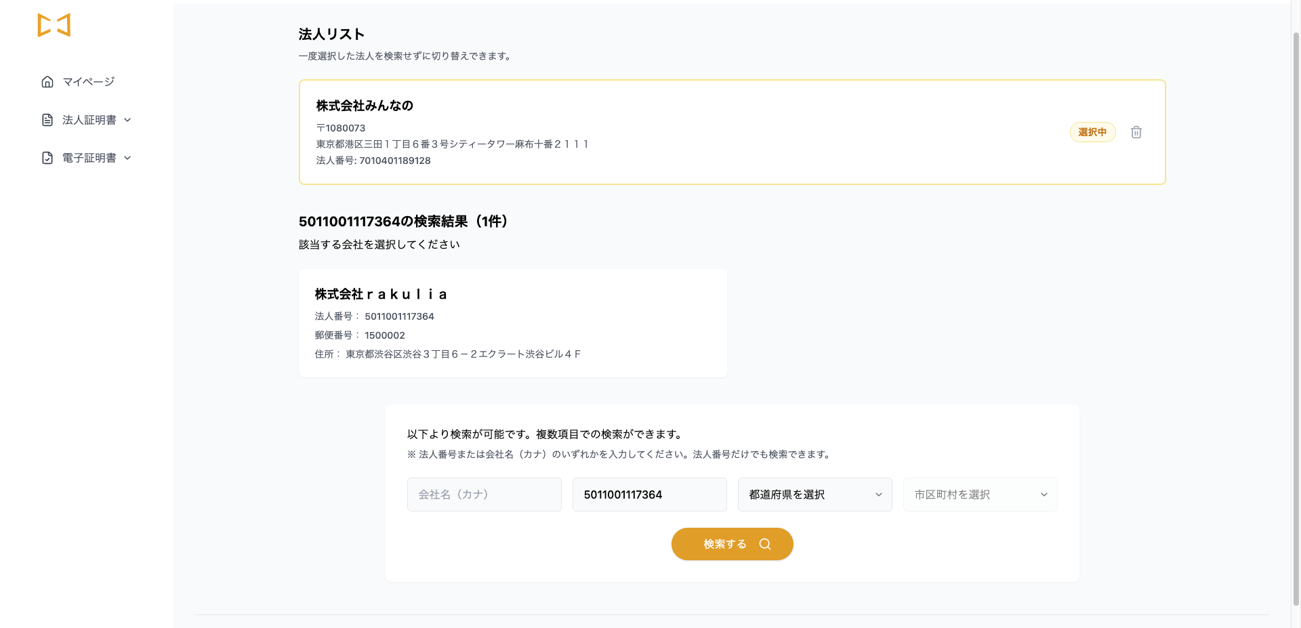Screen dimensions: 1301x628
Task: Click the home icon beside マイページ
Action: (47, 82)
